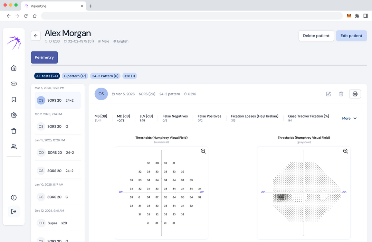Click the False Negatives metric
The width and height of the screenshot is (372, 242).
(175, 118)
